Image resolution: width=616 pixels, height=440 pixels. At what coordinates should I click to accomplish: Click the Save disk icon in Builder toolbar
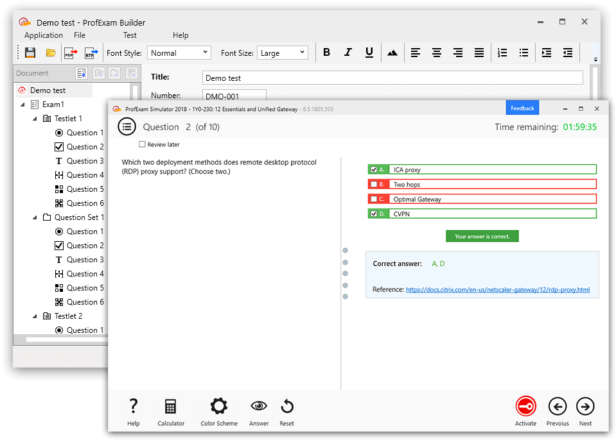point(30,53)
